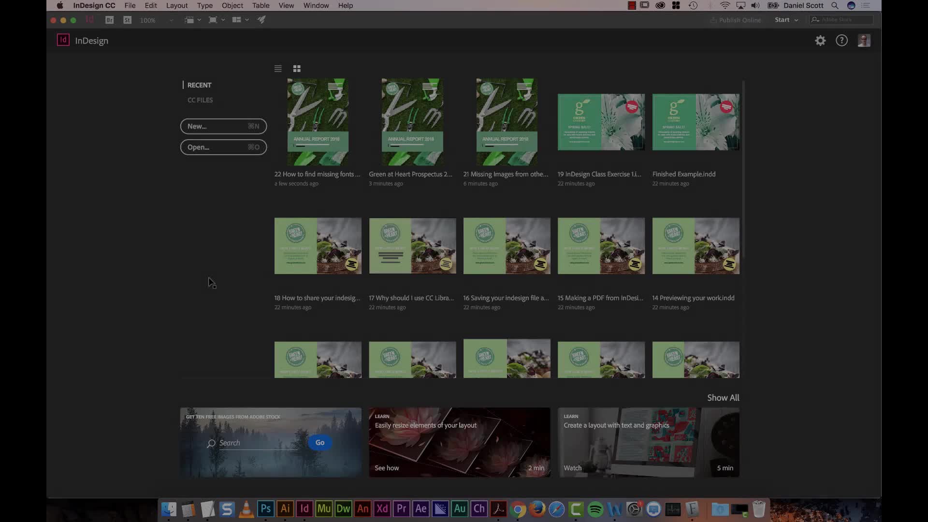This screenshot has width=928, height=522.
Task: Open 'Finished Example.indd' thumbnail
Action: 696,122
